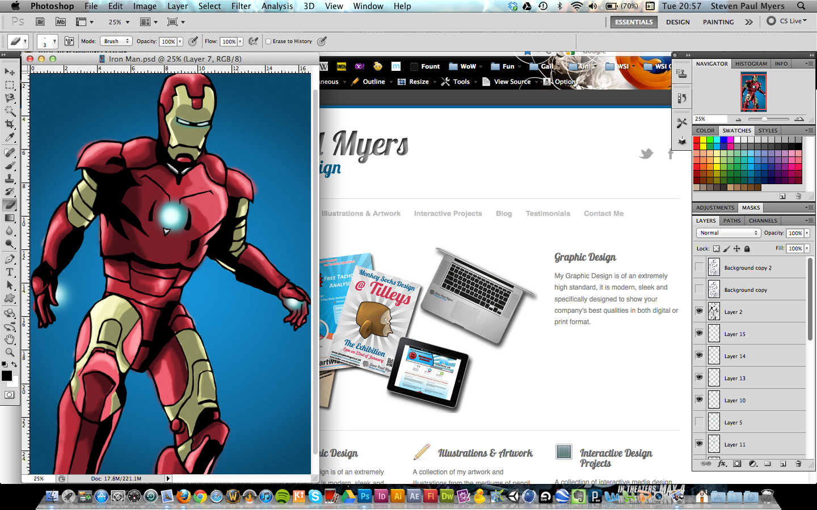The image size is (817, 510).
Task: Open the eraser Opacity slider arrow
Action: click(x=180, y=41)
